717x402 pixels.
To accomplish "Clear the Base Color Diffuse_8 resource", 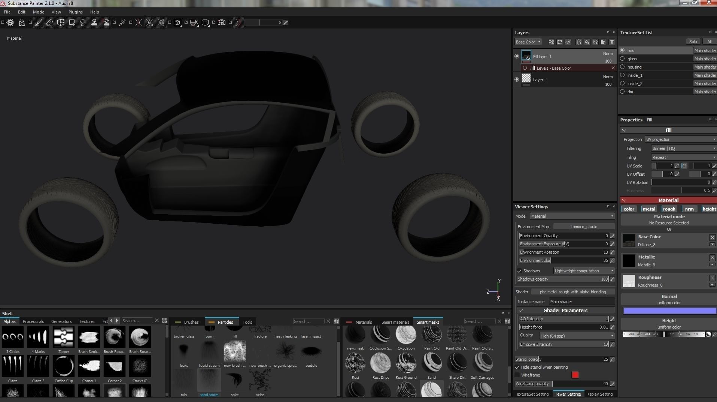I will coord(712,238).
